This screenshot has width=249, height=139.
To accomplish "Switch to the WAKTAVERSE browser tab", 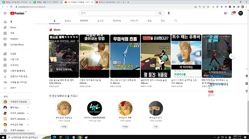I will 110,2.
